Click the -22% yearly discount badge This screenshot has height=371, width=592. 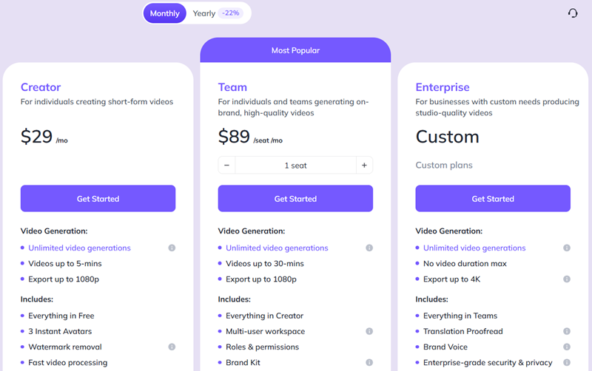coord(230,13)
